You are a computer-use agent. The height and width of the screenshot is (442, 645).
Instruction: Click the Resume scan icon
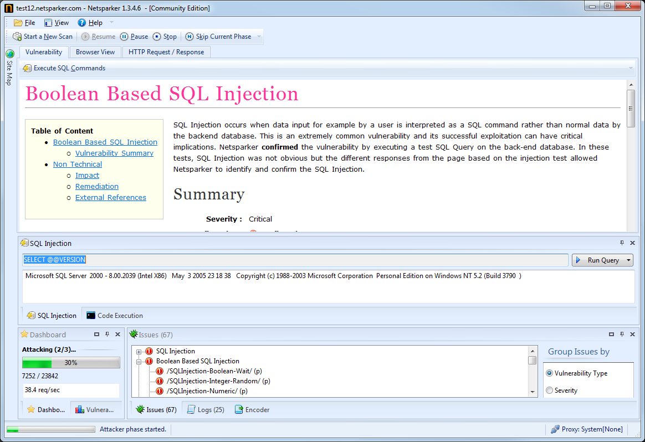pos(85,37)
